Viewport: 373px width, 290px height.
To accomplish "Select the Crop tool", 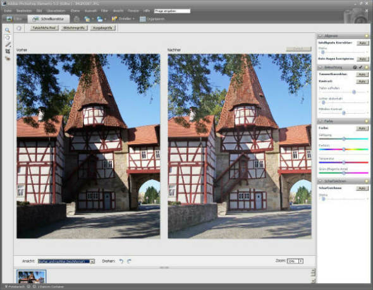I will click(x=8, y=51).
